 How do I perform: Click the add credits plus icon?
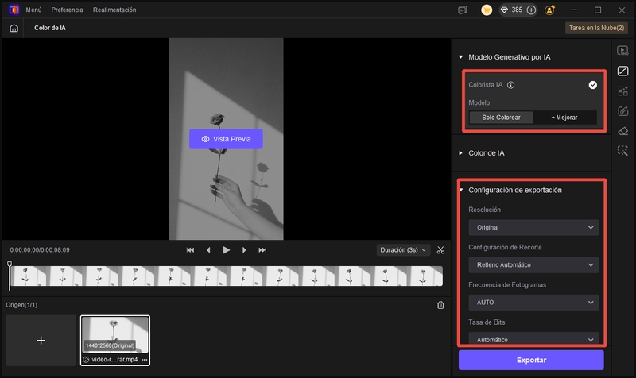531,10
